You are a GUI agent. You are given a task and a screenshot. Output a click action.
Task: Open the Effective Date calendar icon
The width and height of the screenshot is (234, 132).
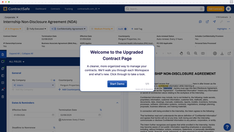click(x=53, y=115)
